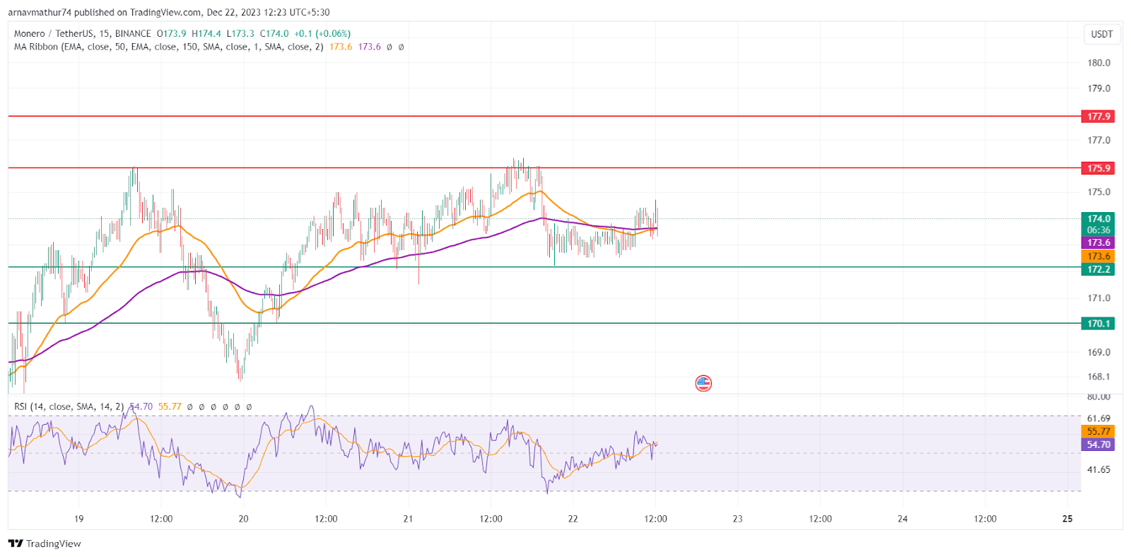Viewport: 1131px width, 557px height.
Task: Click the date label 23 on time axis
Action: tap(737, 519)
